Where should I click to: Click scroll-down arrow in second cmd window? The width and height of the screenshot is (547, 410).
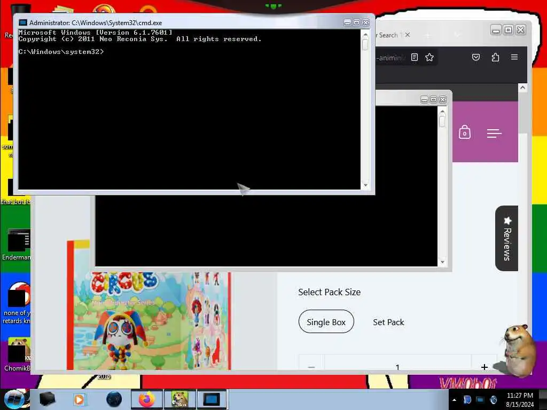442,262
